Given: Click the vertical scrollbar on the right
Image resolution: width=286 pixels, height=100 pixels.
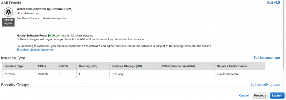Looking at the screenshot, I should coord(283,35).
